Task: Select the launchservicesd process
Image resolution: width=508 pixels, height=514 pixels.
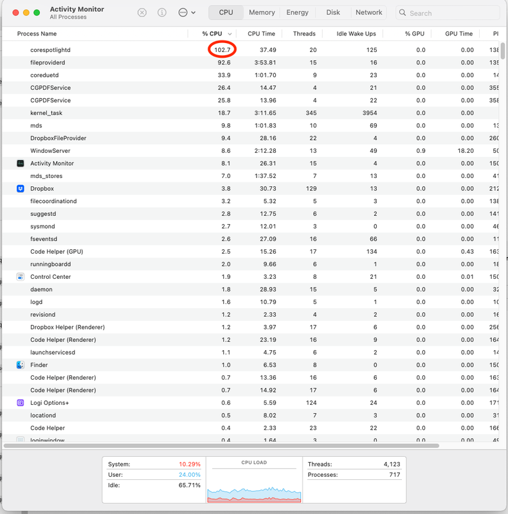Action: tap(251, 352)
